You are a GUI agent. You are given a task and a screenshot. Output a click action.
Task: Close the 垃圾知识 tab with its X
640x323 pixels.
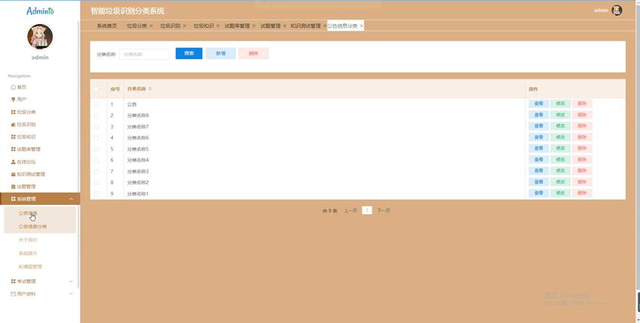pyautogui.click(x=218, y=26)
